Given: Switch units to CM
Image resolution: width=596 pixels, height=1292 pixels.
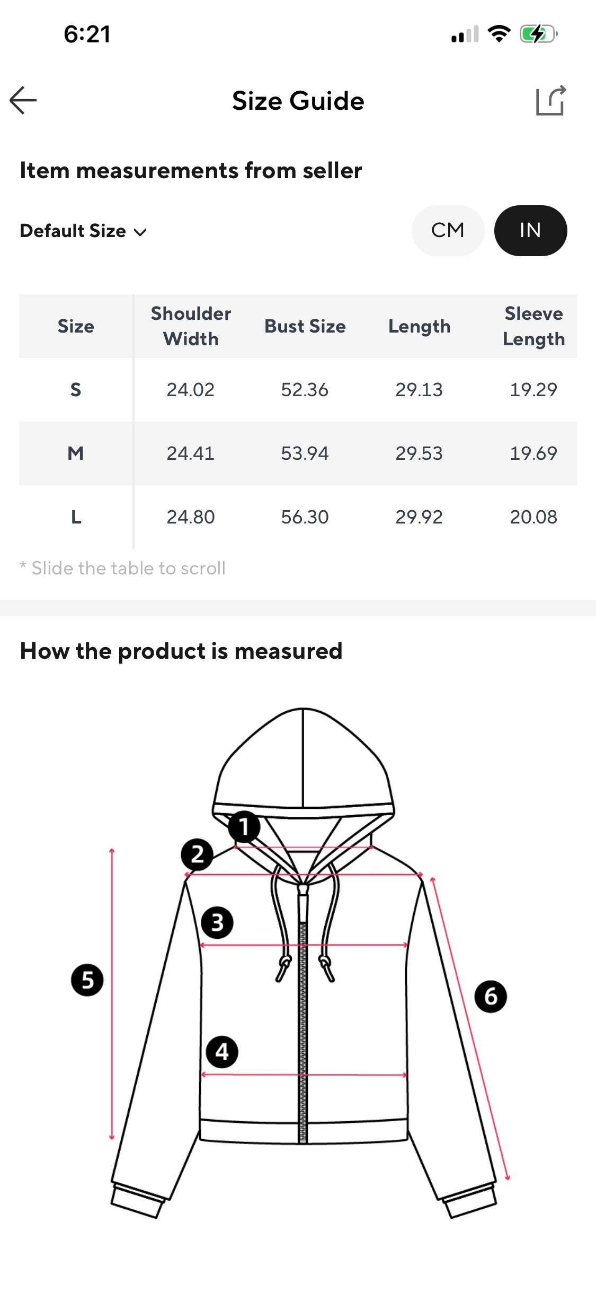Looking at the screenshot, I should pyautogui.click(x=448, y=230).
